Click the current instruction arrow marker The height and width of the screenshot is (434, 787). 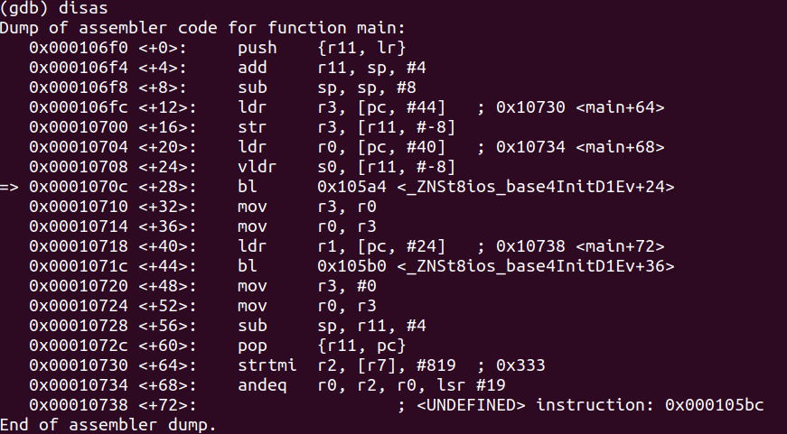click(x=9, y=187)
